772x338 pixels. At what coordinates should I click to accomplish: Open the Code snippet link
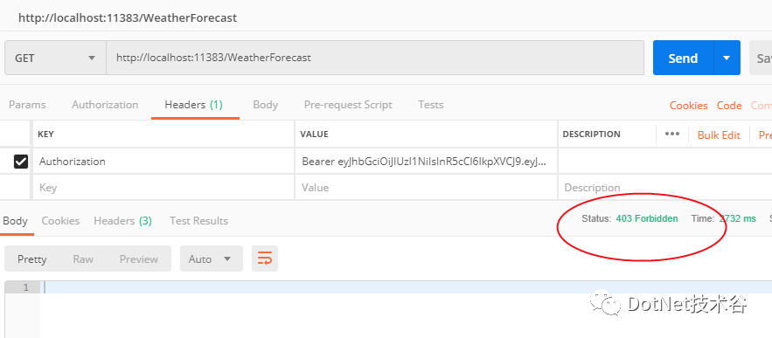coord(729,106)
